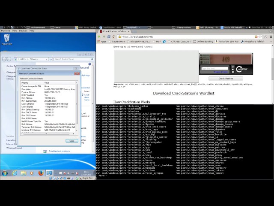The image size is (274, 206).
Task: Switch to Kali2 [Running] window in panel
Action: click(x=208, y=27)
